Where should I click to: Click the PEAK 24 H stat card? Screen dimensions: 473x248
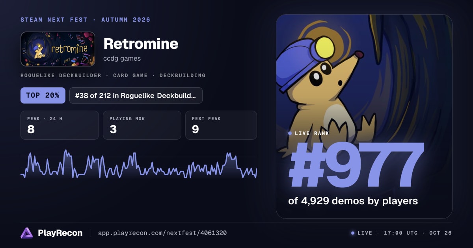point(60,125)
